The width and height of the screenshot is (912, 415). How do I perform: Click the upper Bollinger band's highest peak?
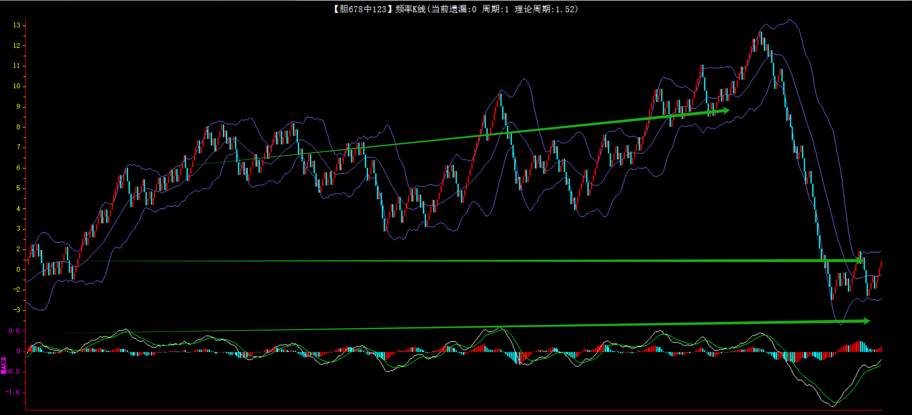[789, 20]
